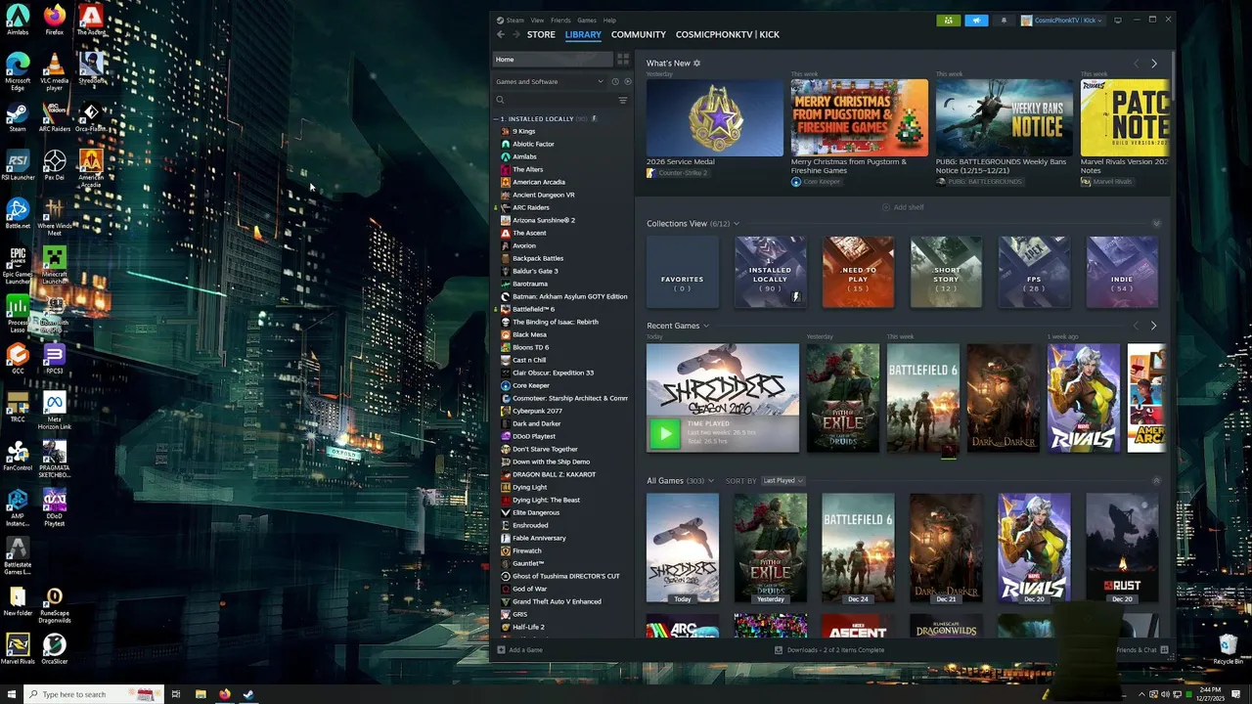Open Games and Software filter dropdown
This screenshot has height=704, width=1252.
coord(551,81)
